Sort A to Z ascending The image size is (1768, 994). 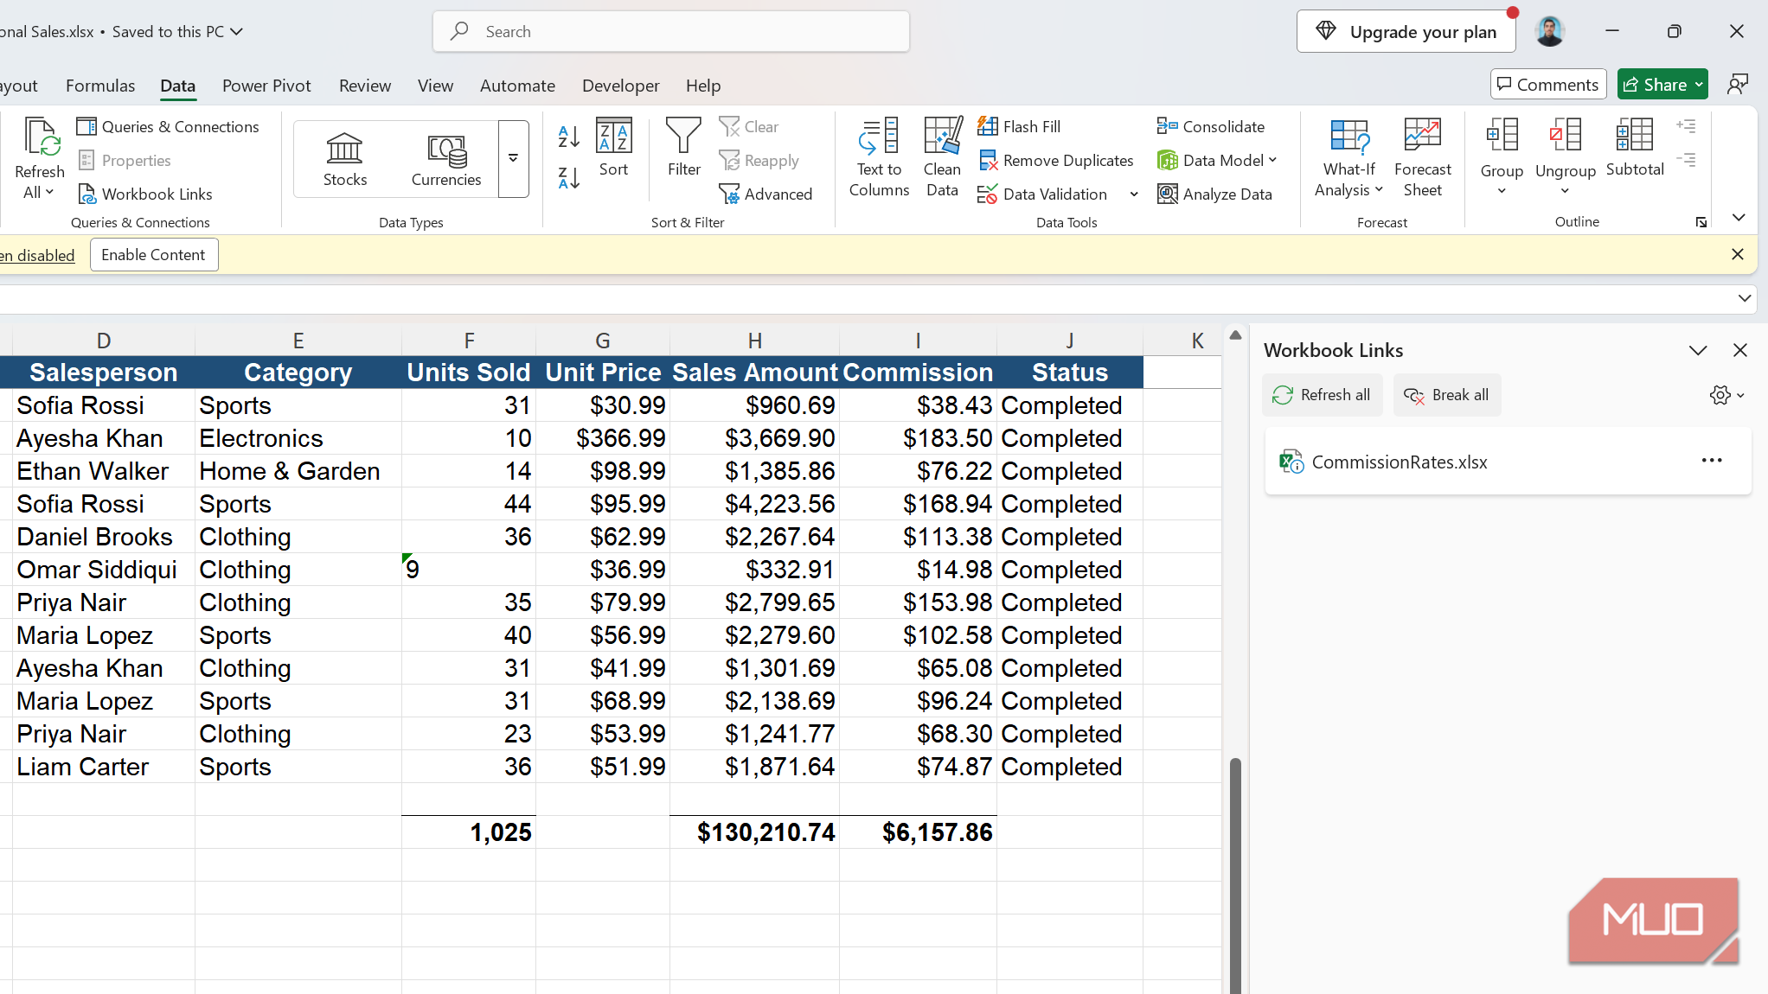click(568, 136)
